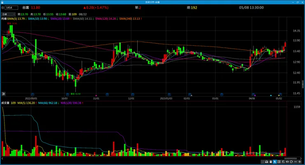The height and width of the screenshot is (165, 305).
Task: Click the circle event icon above 03/01
Action: (x=222, y=95)
